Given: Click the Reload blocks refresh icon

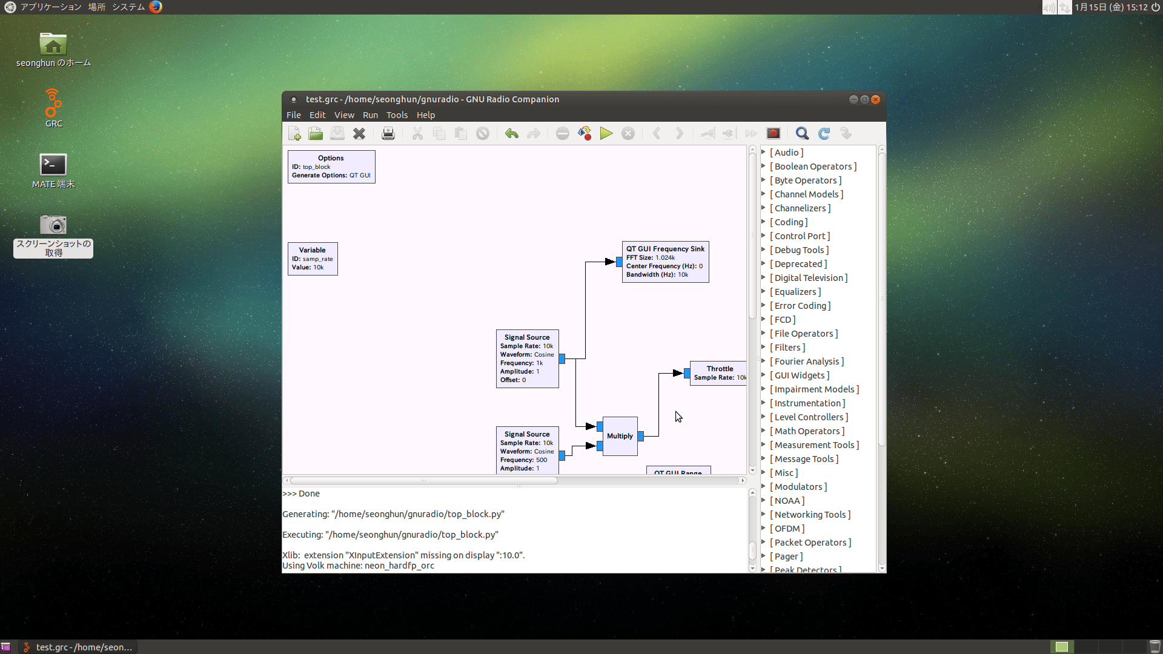Looking at the screenshot, I should [x=824, y=134].
